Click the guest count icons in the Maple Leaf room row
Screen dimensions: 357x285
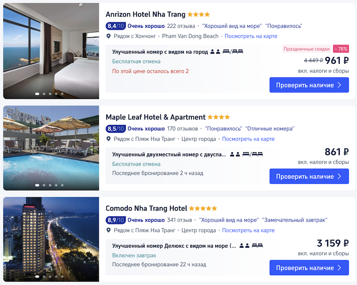pyautogui.click(x=235, y=154)
